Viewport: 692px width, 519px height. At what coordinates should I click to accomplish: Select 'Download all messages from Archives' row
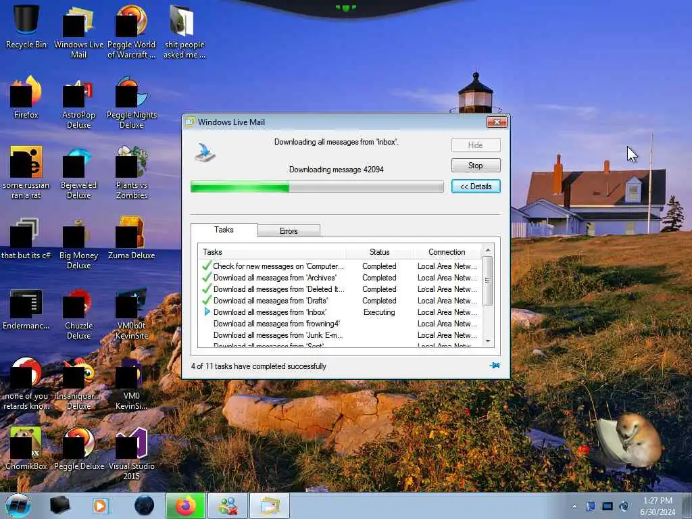tap(340, 278)
